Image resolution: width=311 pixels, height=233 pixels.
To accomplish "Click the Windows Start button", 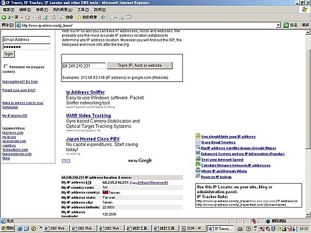I will [7, 229].
